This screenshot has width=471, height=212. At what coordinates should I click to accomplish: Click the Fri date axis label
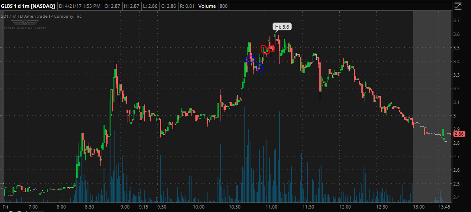click(5, 207)
